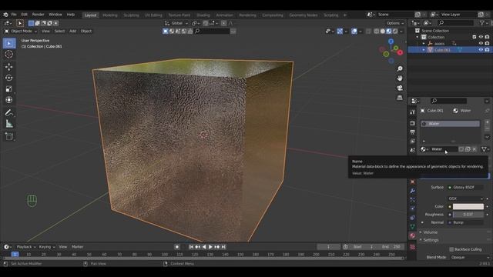The image size is (493, 277).
Task: Open Options dropdown in viewport header
Action: click(x=395, y=23)
